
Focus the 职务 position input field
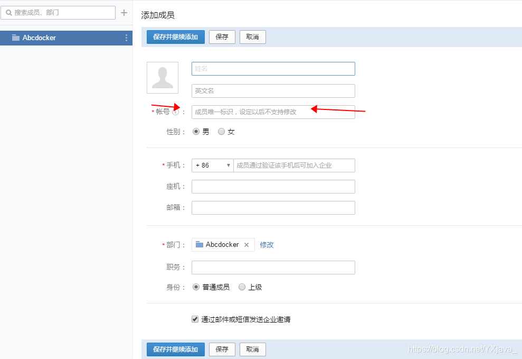pos(273,268)
